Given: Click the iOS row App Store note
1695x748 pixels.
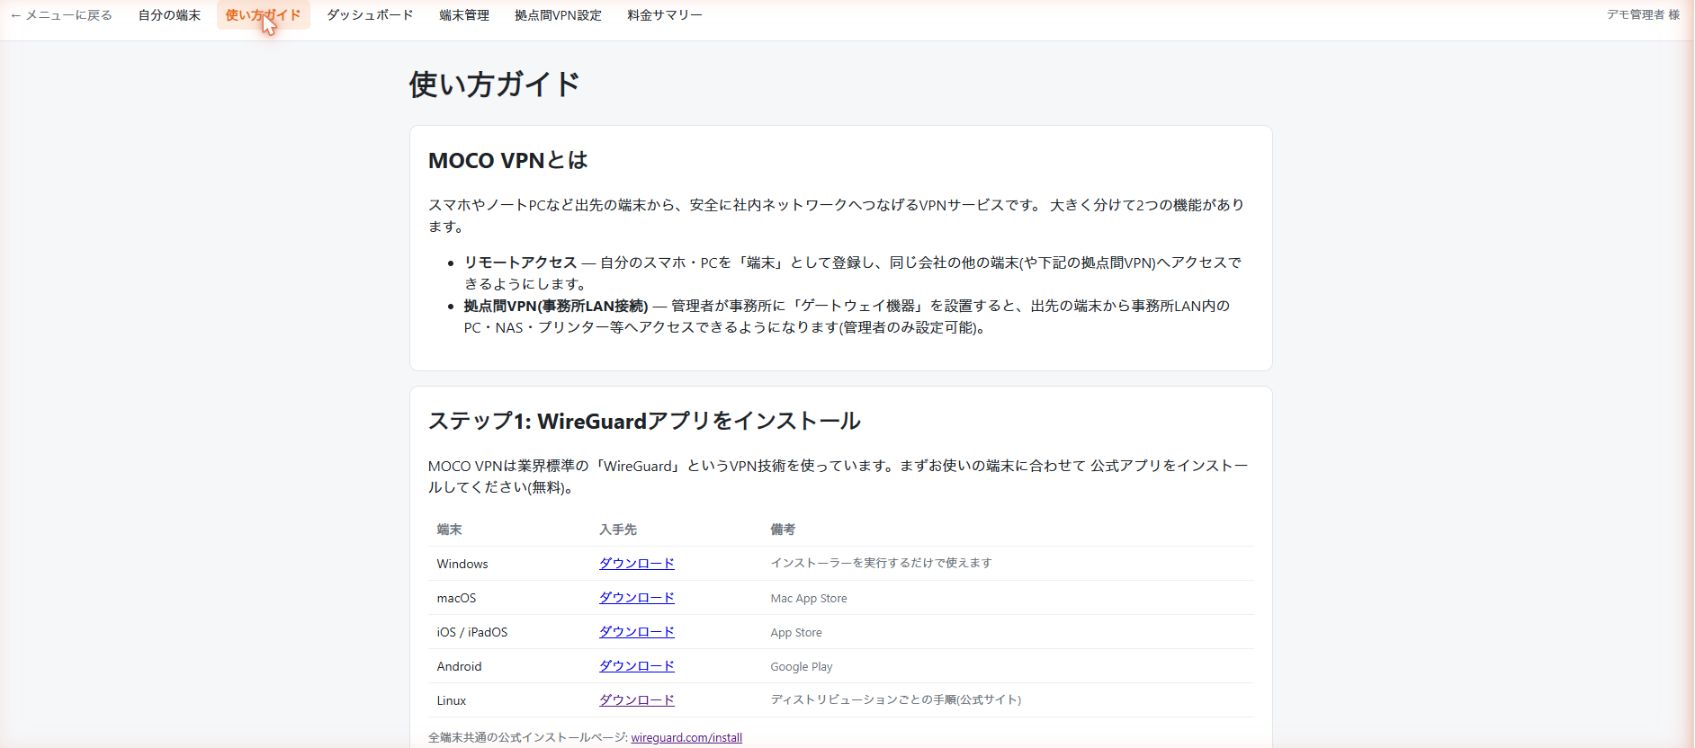Looking at the screenshot, I should (x=796, y=633).
